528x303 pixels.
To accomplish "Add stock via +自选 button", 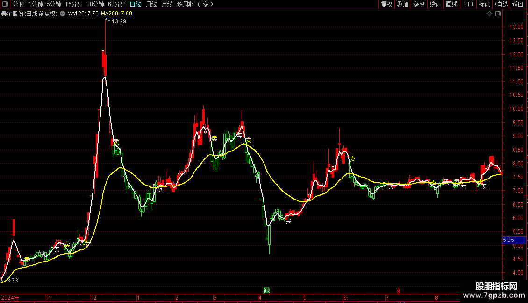I will point(501,4).
